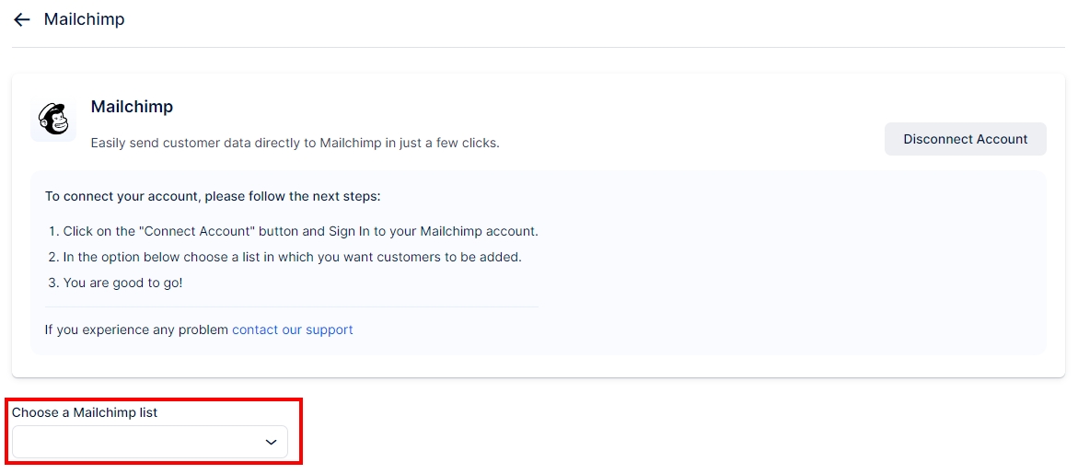The height and width of the screenshot is (474, 1078).
Task: Click the back arrow next to Mailchimp
Action: [x=22, y=19]
